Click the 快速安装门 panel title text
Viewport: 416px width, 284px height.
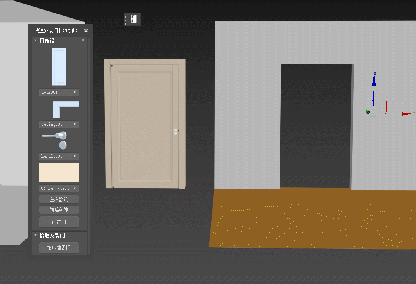point(56,31)
